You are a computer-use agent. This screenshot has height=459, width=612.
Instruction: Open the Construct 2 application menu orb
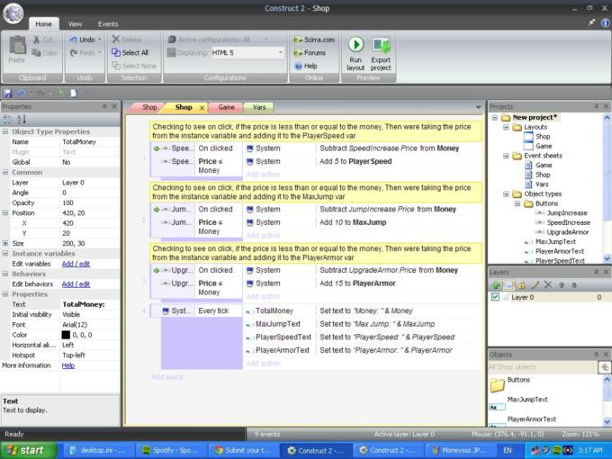tap(13, 13)
